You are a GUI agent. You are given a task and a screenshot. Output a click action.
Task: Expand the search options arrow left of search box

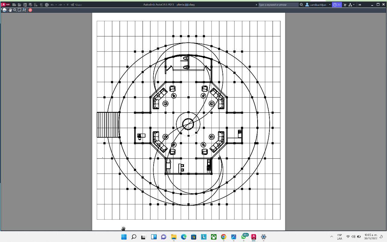(x=256, y=5)
